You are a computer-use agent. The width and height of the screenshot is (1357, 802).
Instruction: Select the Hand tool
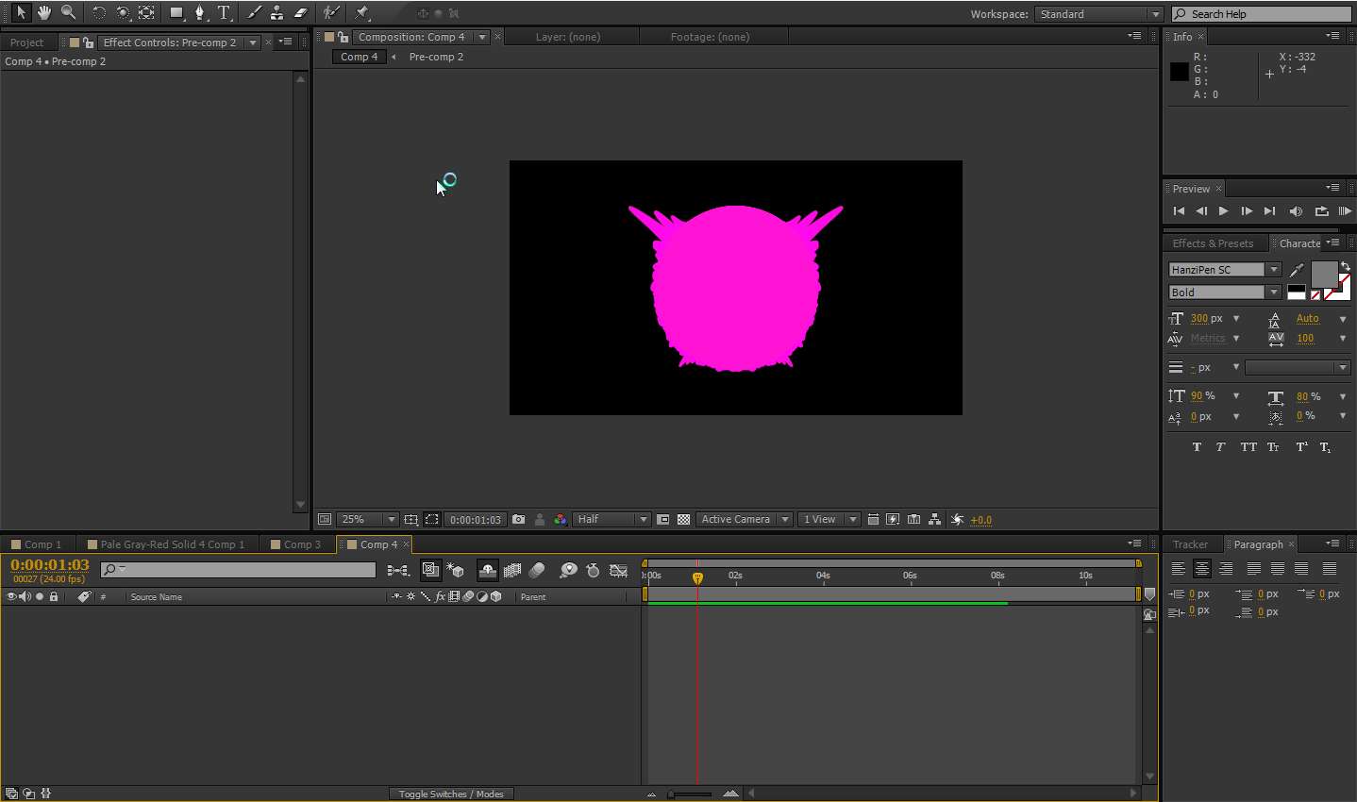pyautogui.click(x=43, y=13)
